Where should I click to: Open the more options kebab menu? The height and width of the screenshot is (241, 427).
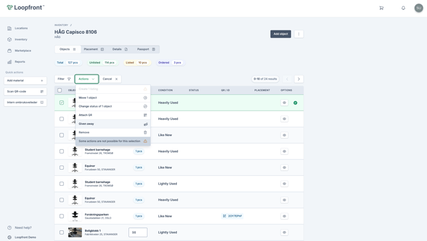(x=299, y=34)
